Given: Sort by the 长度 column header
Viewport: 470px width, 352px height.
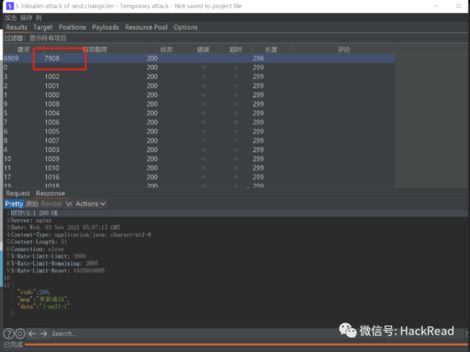Looking at the screenshot, I should click(x=272, y=49).
